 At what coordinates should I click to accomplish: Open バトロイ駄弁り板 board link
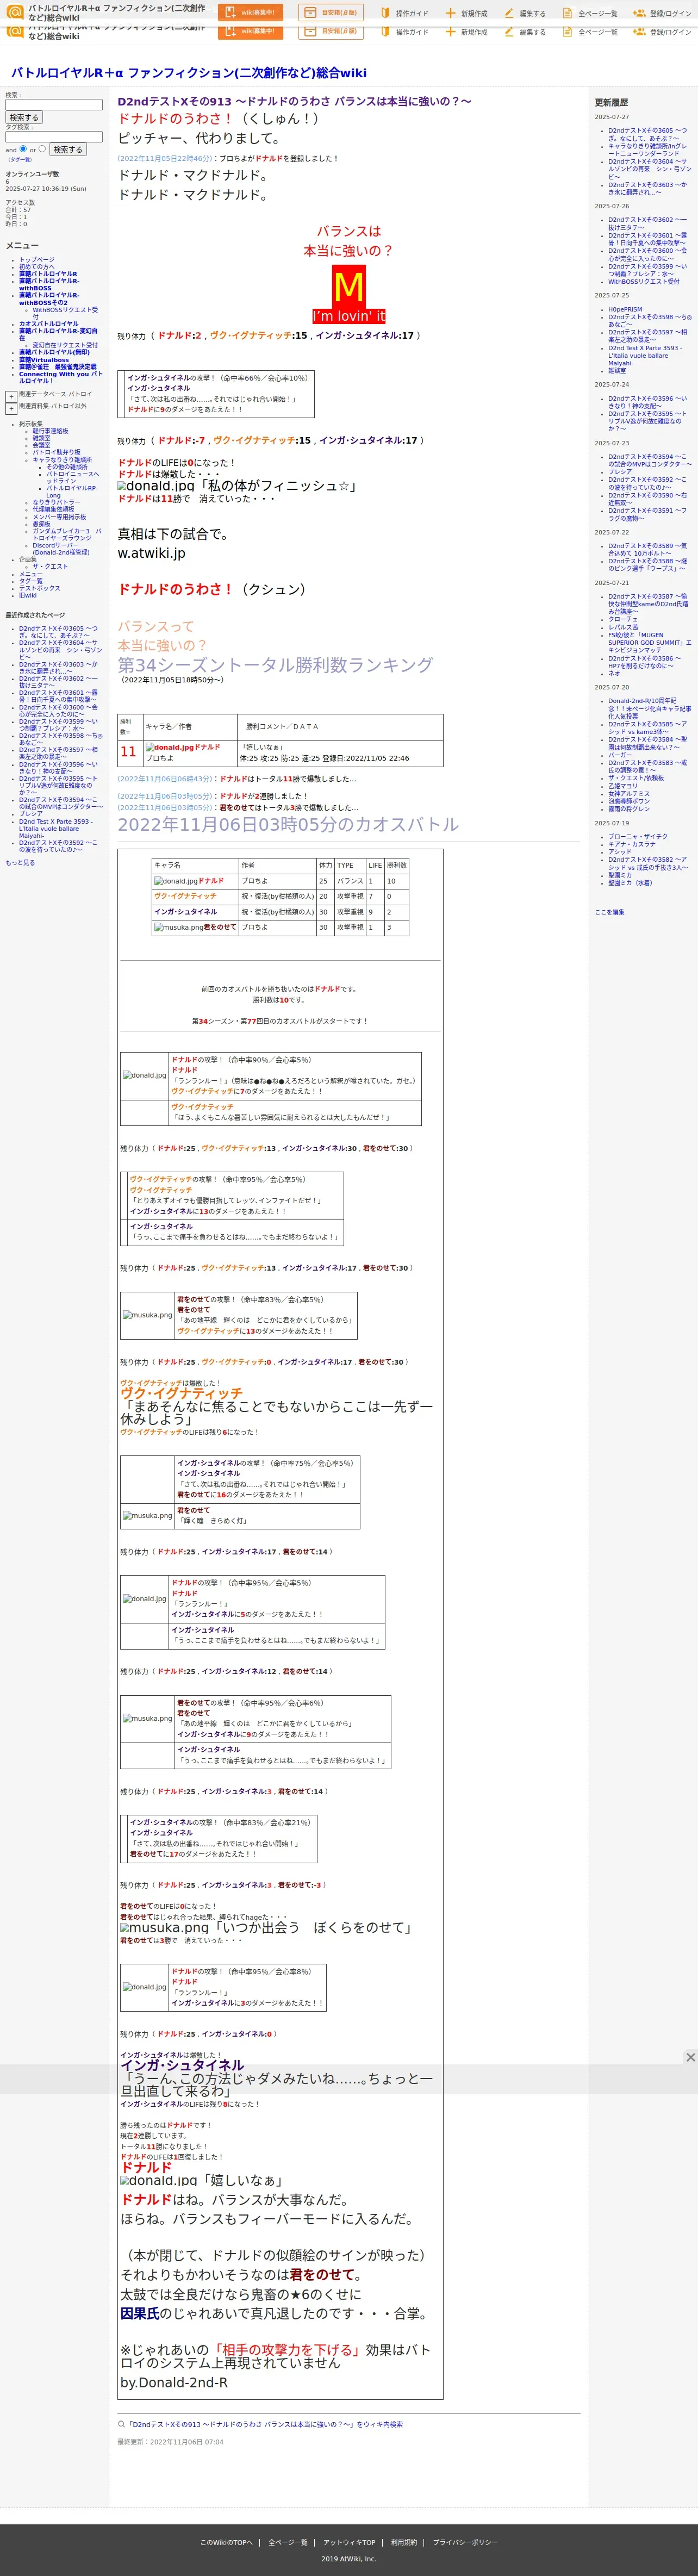pyautogui.click(x=56, y=452)
